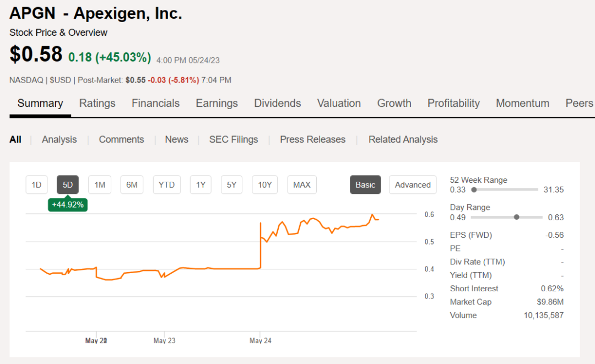595x364 pixels.
Task: View the Valuation tab
Action: coord(339,103)
